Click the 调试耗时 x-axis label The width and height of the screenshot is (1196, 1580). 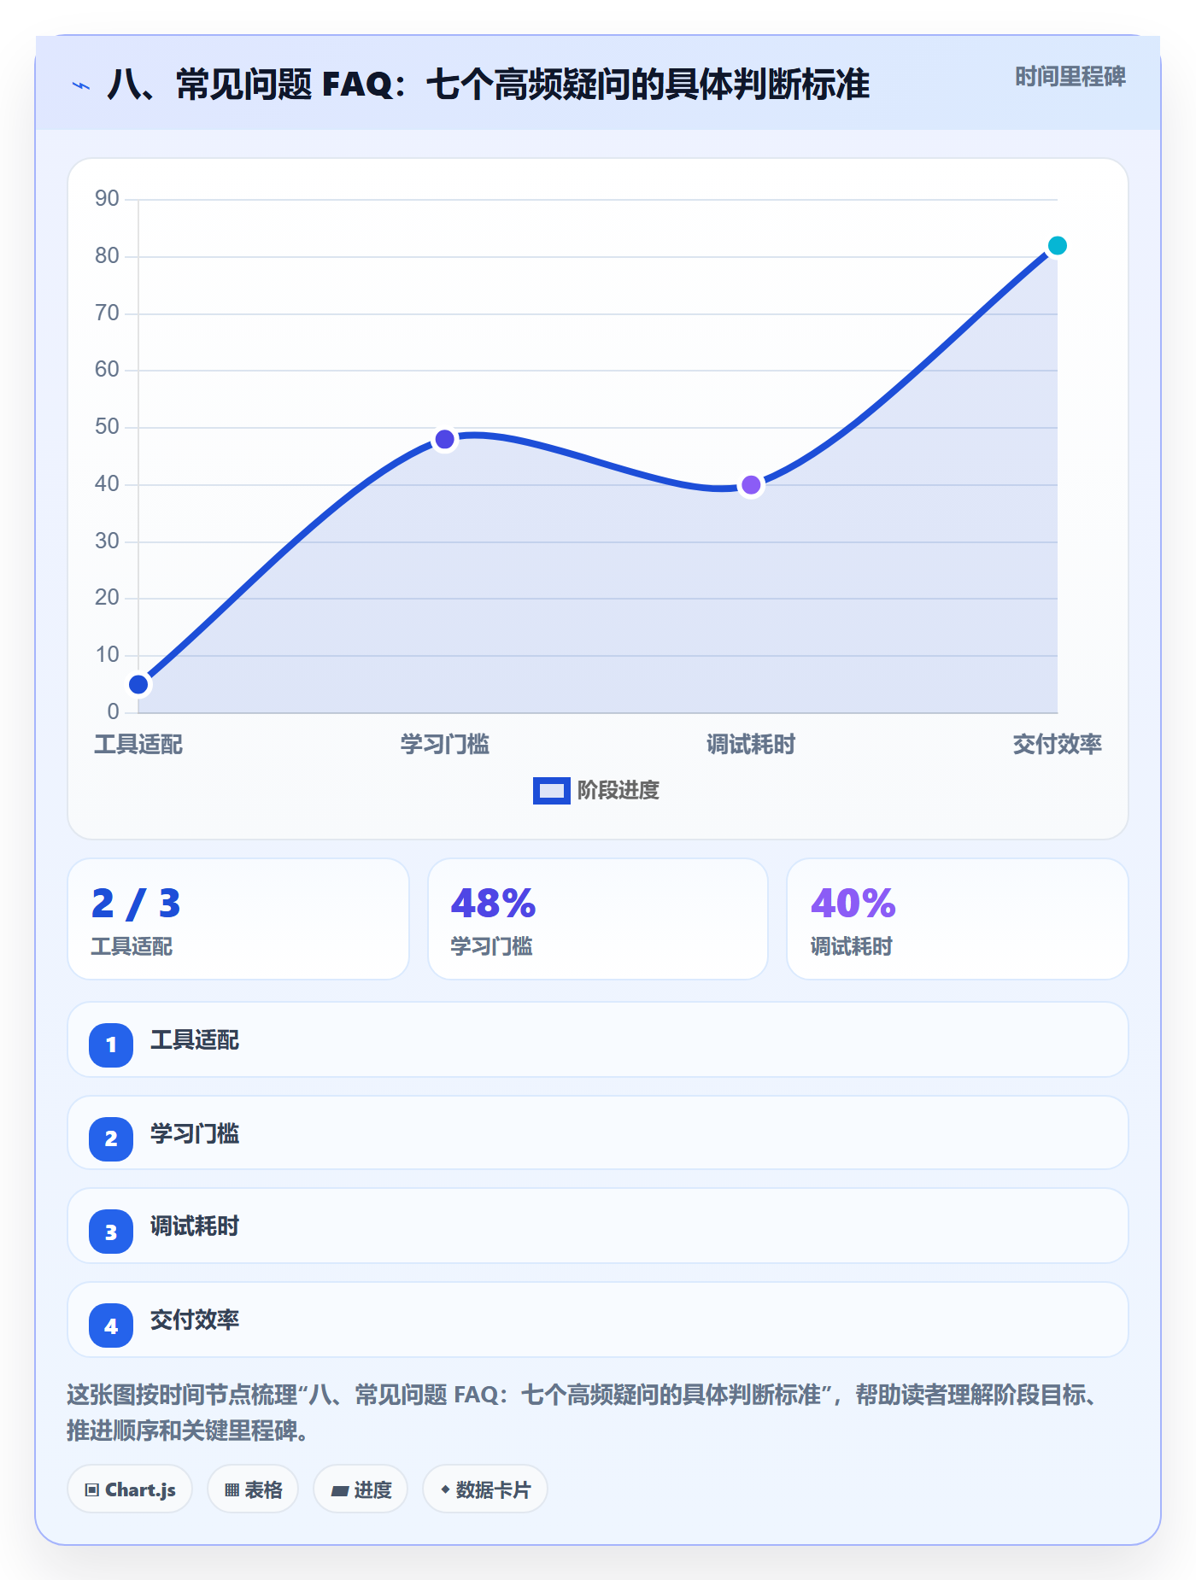[x=751, y=745]
